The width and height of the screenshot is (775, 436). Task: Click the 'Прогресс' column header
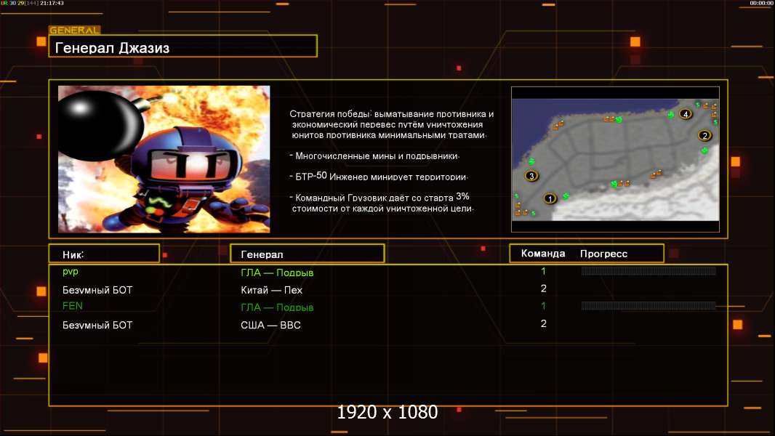click(x=603, y=254)
